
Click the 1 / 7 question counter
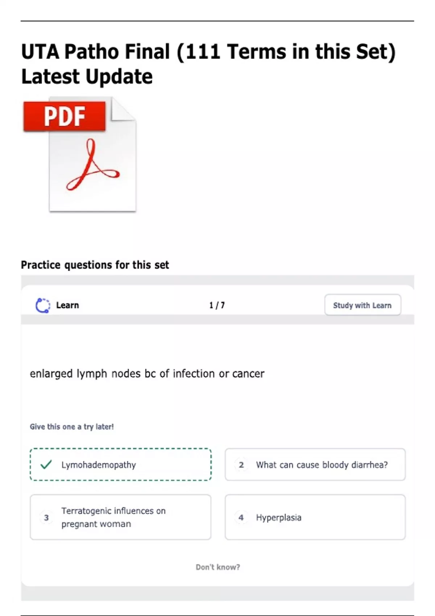pyautogui.click(x=217, y=305)
